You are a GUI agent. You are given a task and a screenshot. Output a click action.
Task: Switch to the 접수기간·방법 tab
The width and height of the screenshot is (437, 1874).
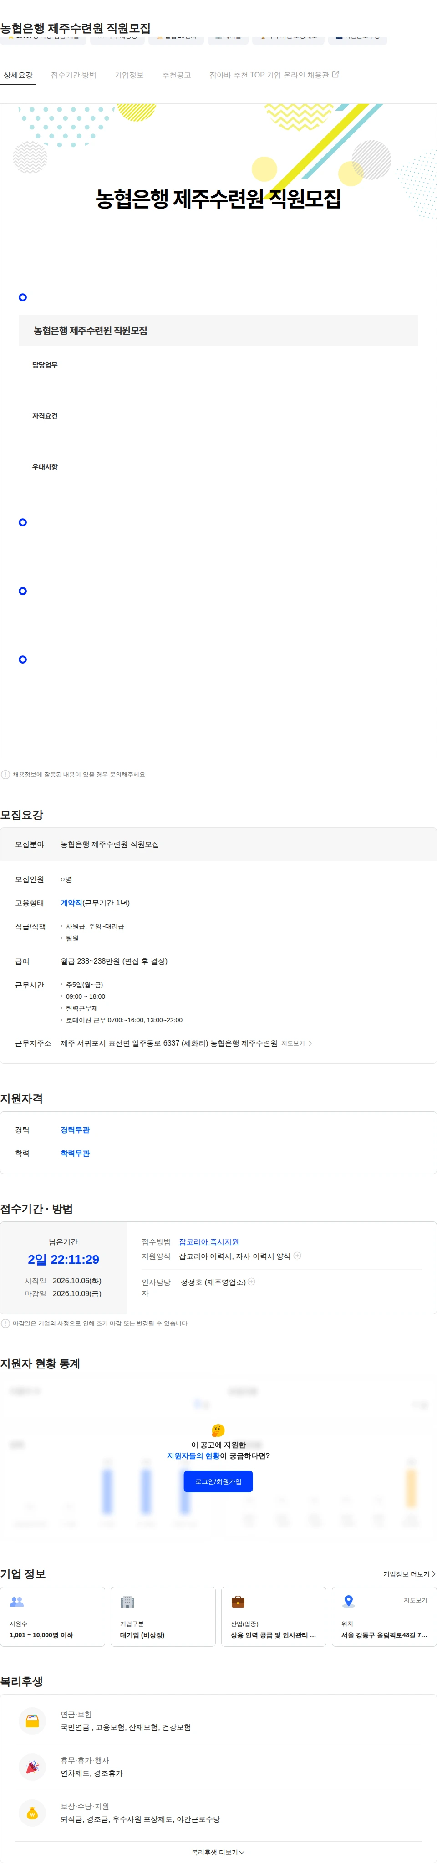[x=73, y=75]
